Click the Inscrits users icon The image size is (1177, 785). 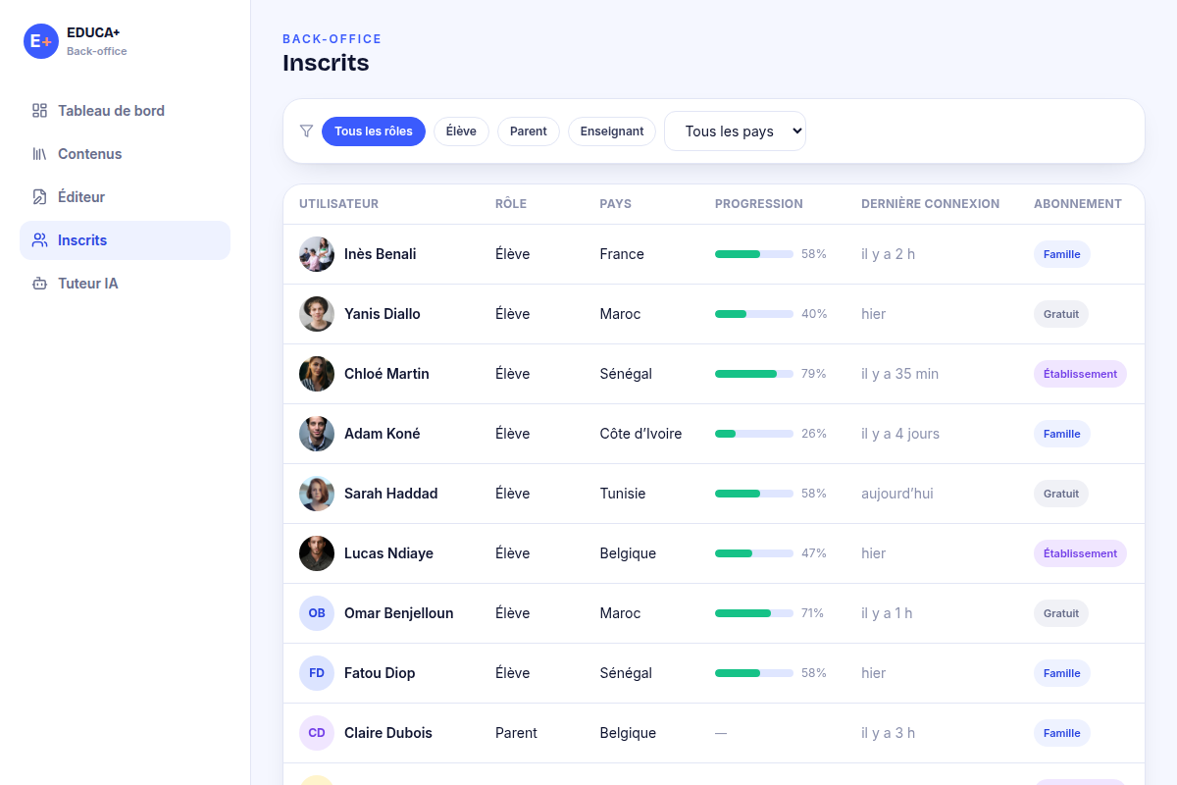tap(39, 240)
